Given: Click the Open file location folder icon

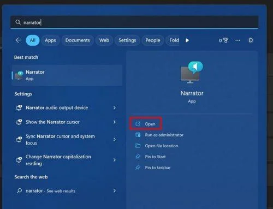Looking at the screenshot, I should point(138,146).
